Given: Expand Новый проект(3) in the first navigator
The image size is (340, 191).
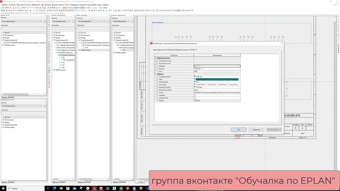Looking at the screenshot, I should coord(2,40).
